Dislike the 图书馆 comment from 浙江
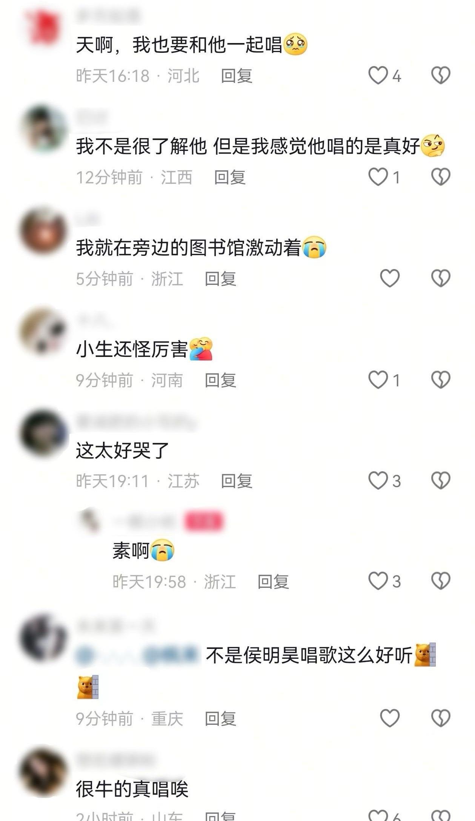This screenshot has height=821, width=475. coord(441,278)
